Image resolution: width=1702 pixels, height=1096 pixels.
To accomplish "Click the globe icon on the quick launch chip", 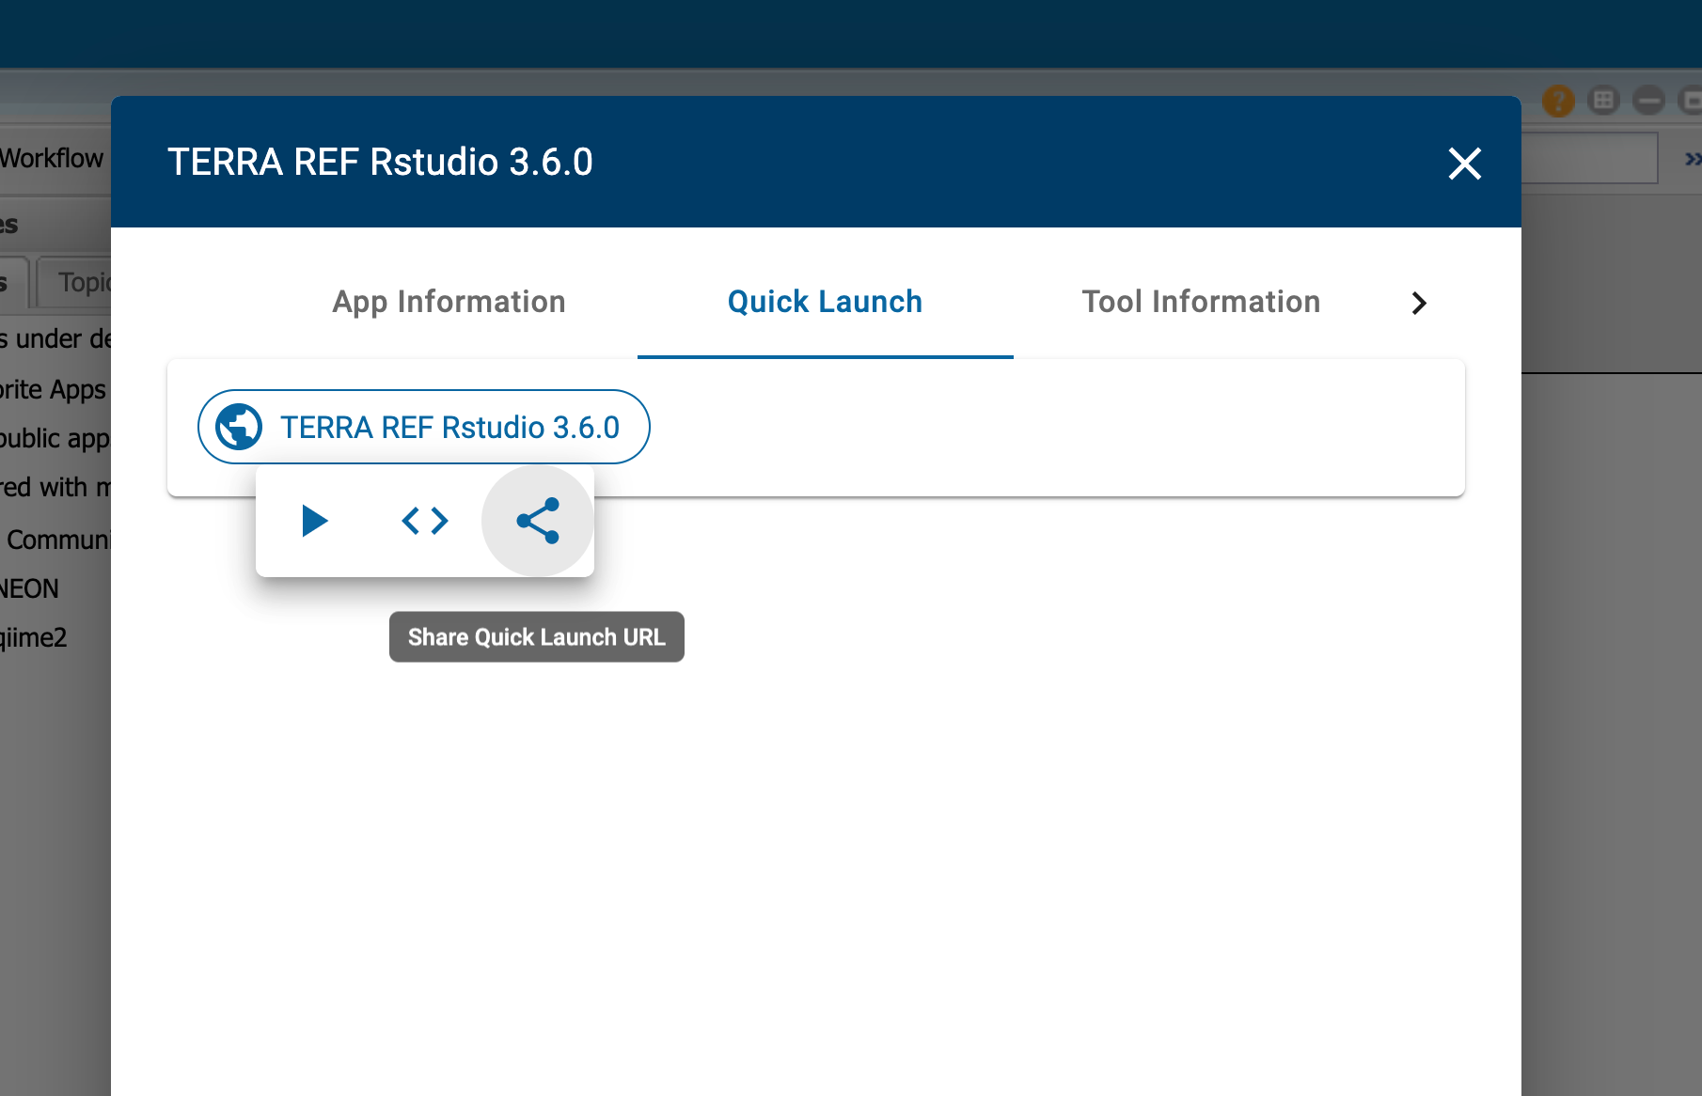I will [239, 427].
